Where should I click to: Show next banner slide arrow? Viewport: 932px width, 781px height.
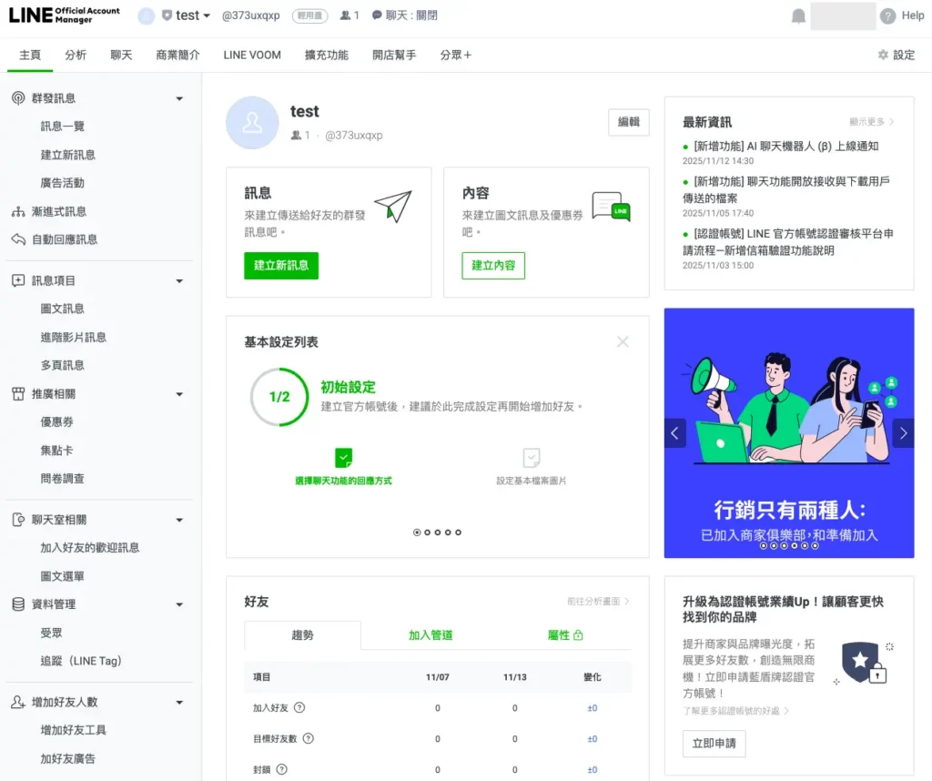click(x=904, y=433)
